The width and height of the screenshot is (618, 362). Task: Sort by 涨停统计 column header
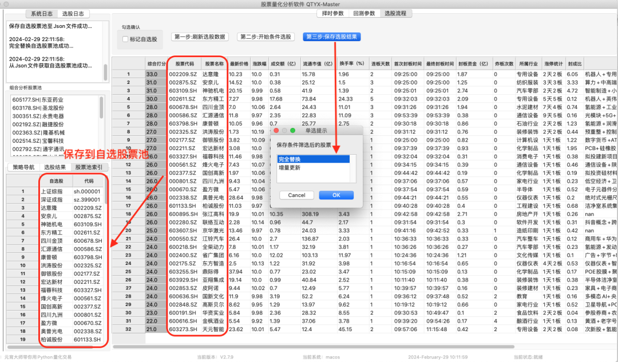coord(553,63)
